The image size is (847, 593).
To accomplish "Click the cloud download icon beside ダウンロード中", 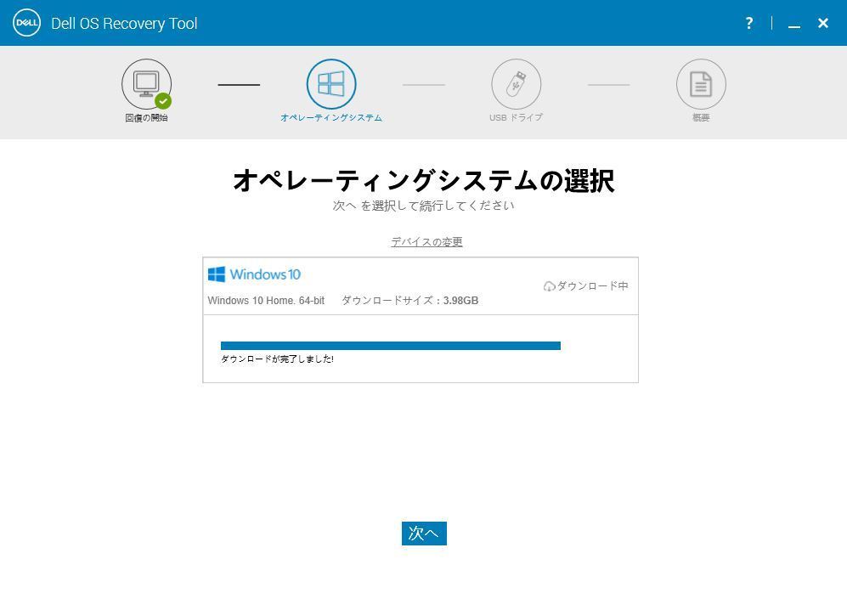I will point(549,286).
